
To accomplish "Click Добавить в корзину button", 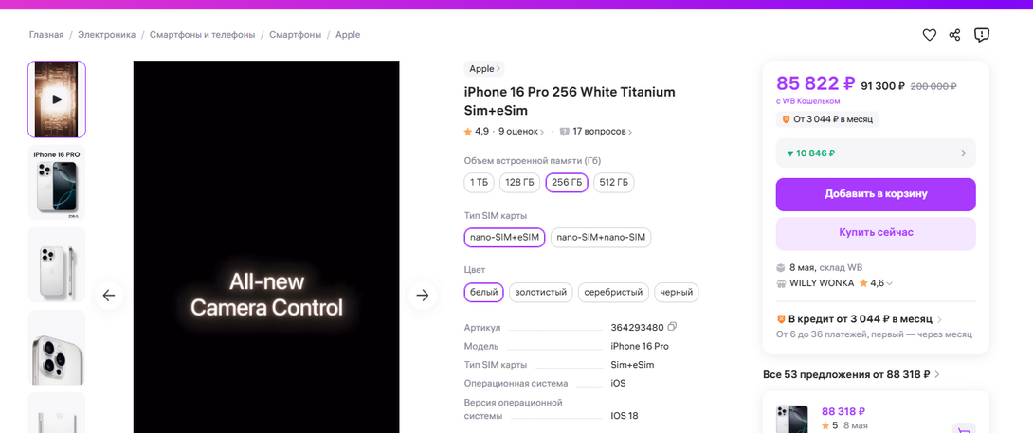I will point(875,194).
